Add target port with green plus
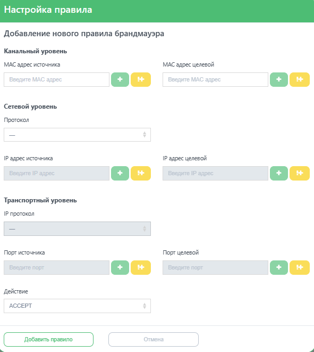This screenshot has width=314, height=352. point(279,267)
